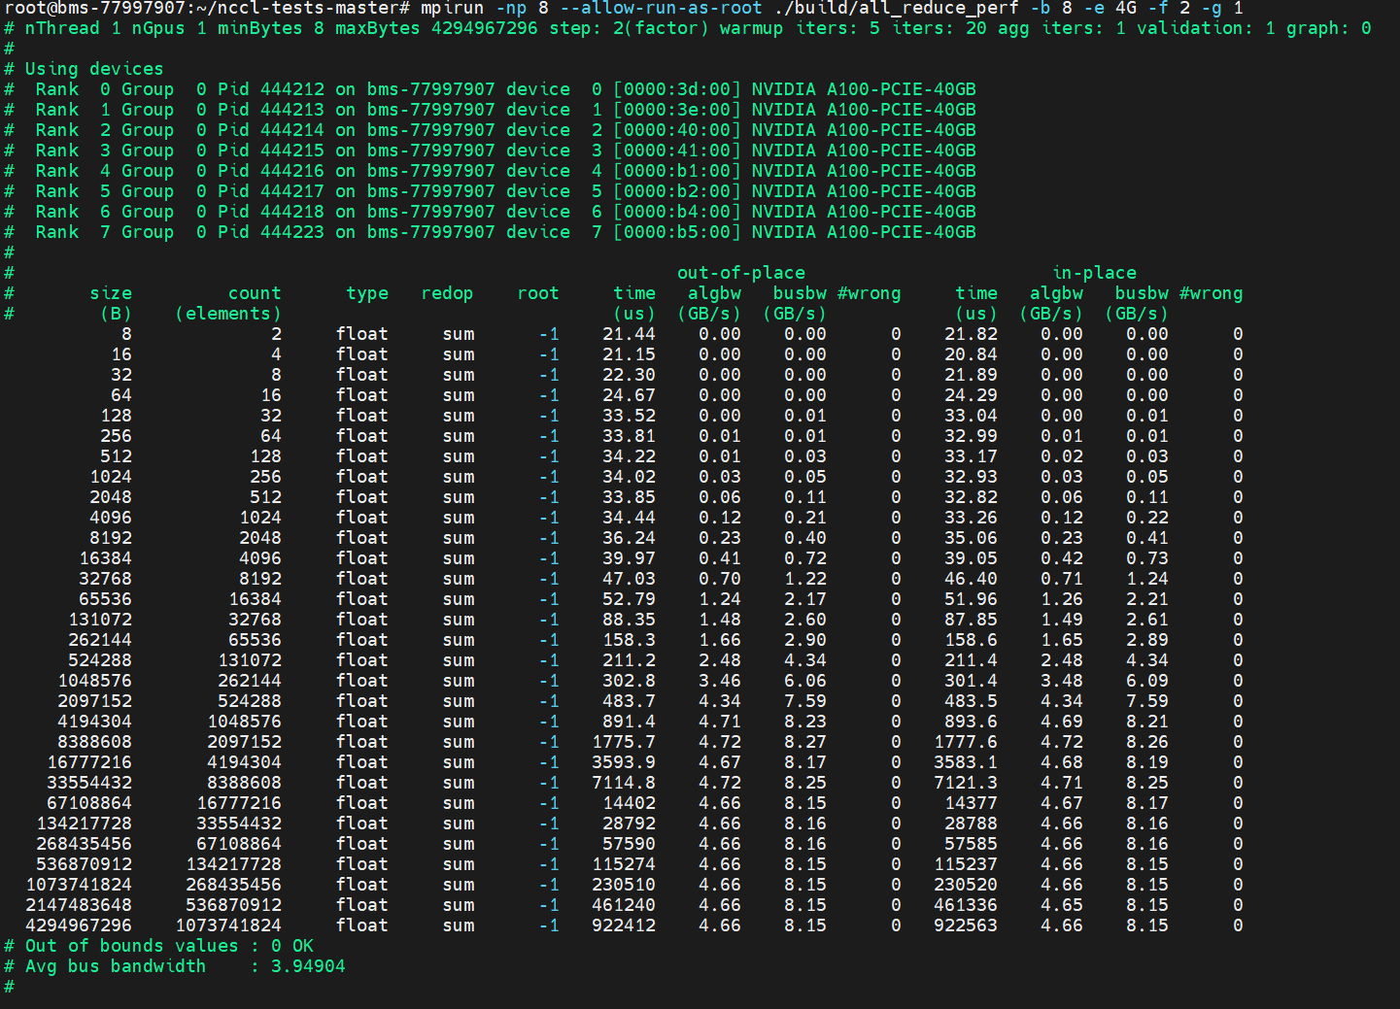
Task: Click out-of-place time 21.44 in size 8 row
Action: pyautogui.click(x=629, y=334)
